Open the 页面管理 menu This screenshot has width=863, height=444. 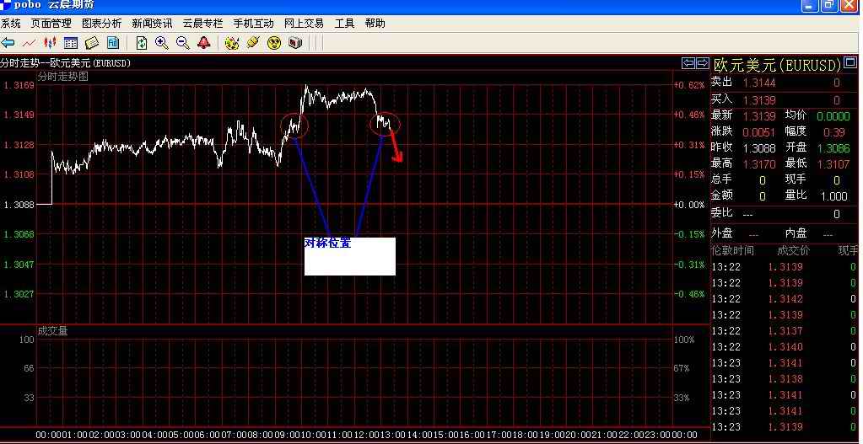coord(51,23)
